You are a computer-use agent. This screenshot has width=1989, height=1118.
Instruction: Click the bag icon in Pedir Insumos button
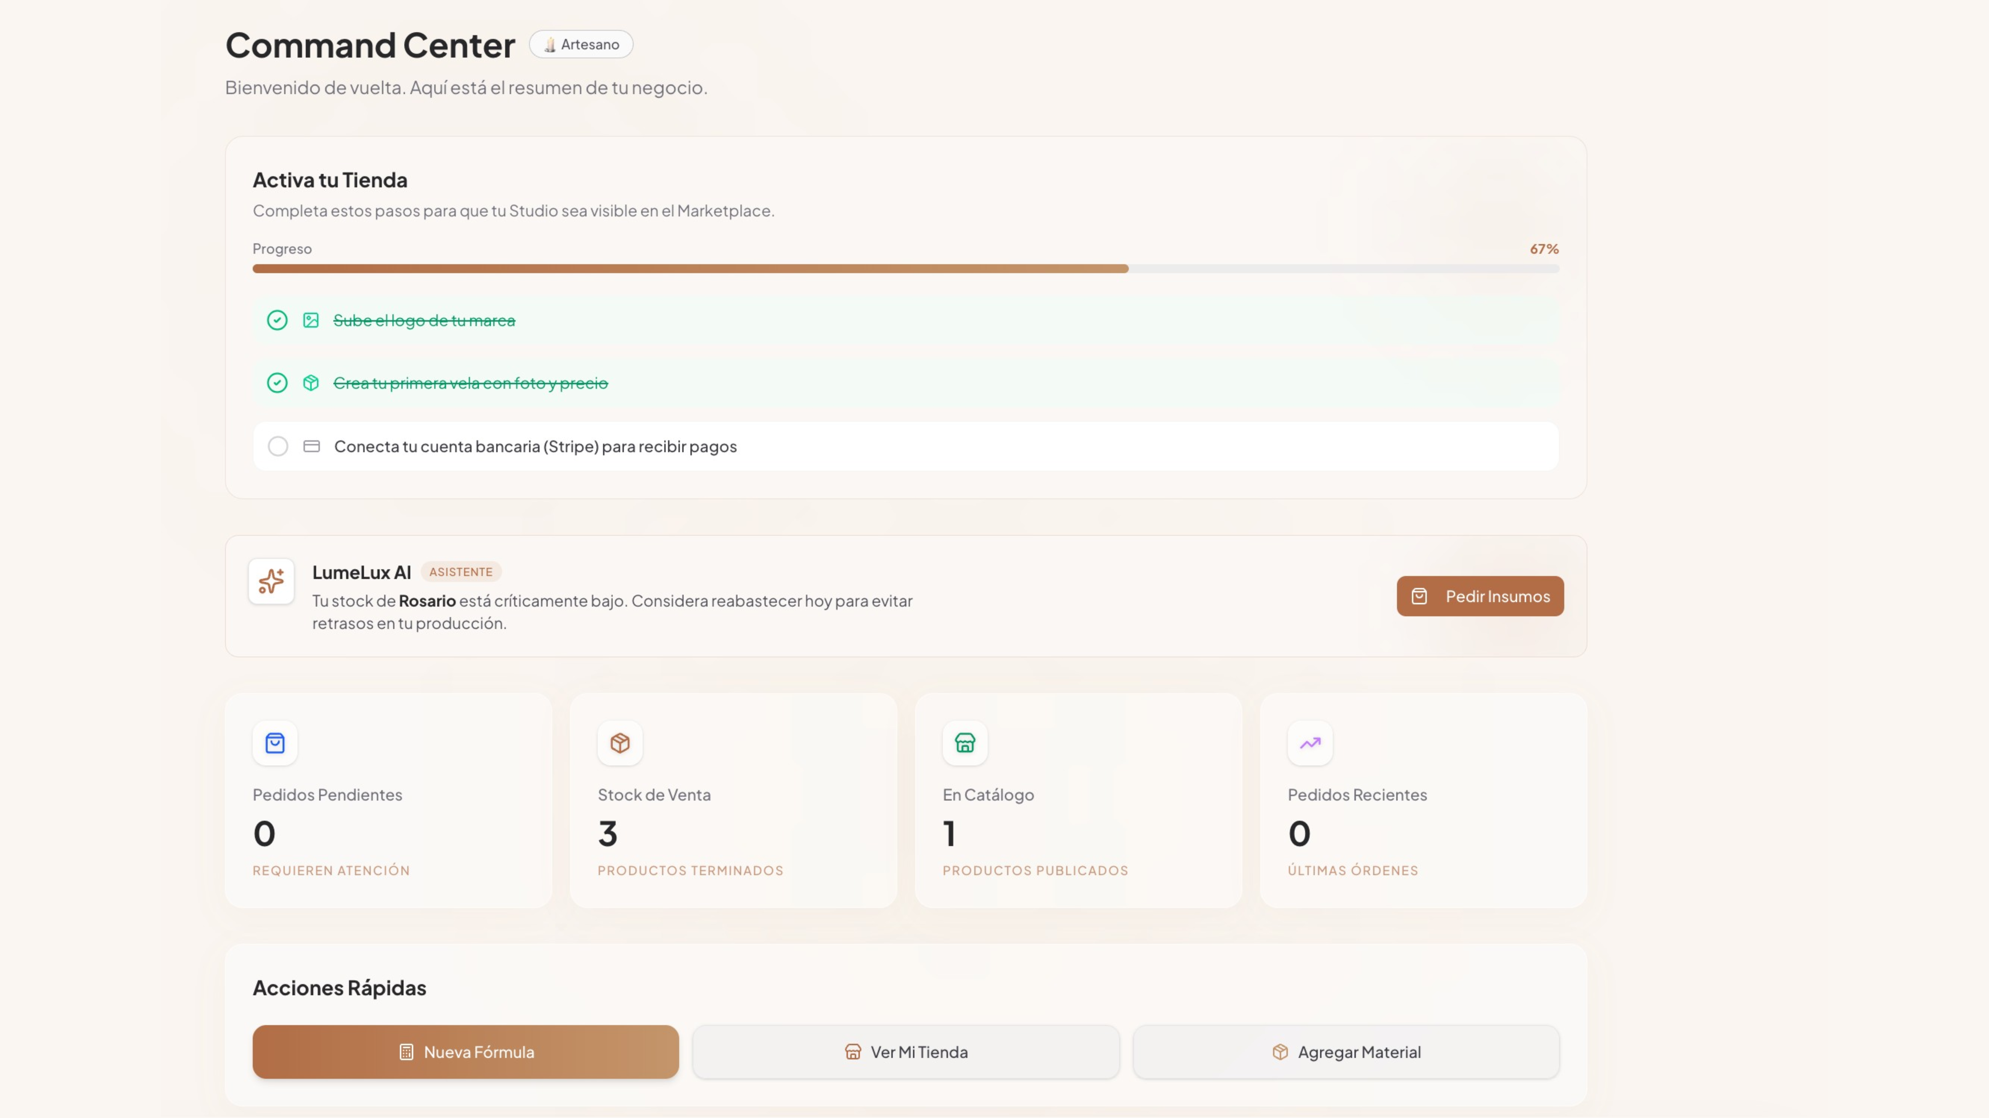coord(1419,597)
